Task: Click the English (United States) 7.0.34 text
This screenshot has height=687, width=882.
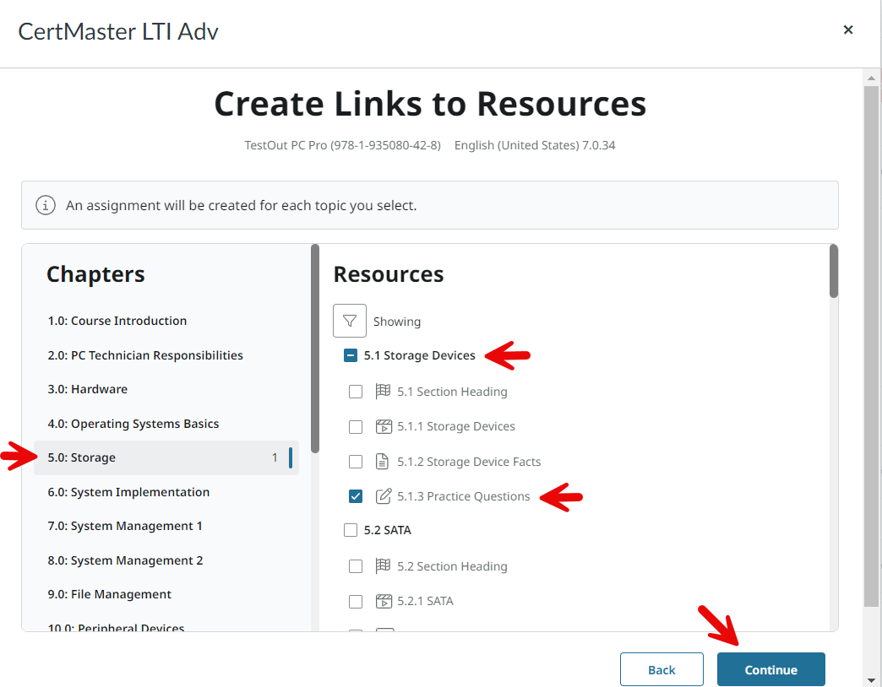Action: [535, 145]
